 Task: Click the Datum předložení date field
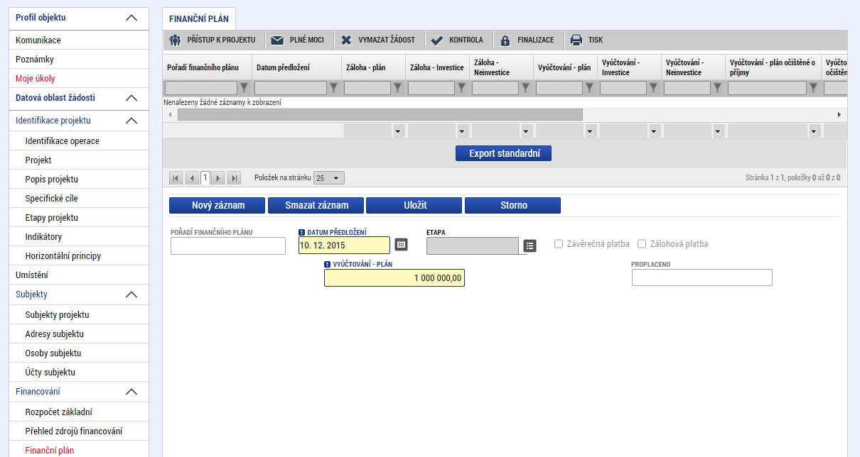click(345, 246)
